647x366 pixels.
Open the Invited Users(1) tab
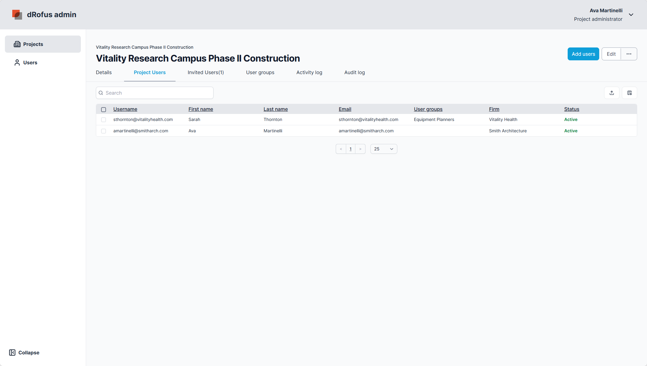click(x=206, y=72)
